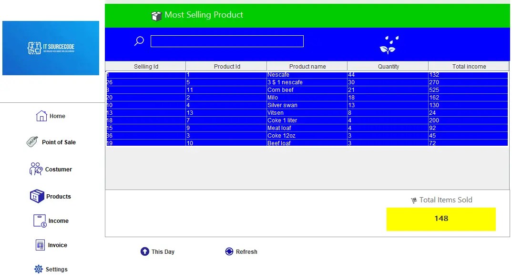Sort by the Quantity column header

(x=388, y=66)
